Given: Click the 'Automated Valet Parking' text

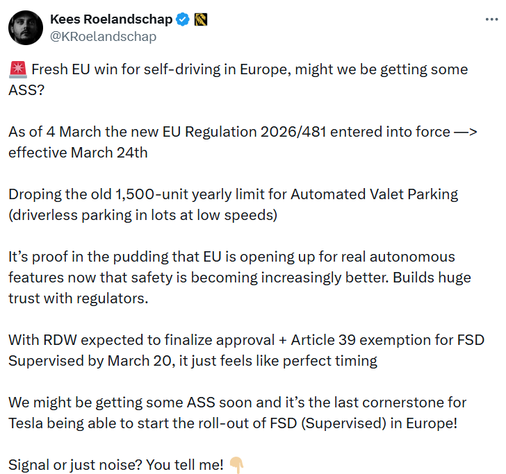Looking at the screenshot, I should tap(375, 194).
